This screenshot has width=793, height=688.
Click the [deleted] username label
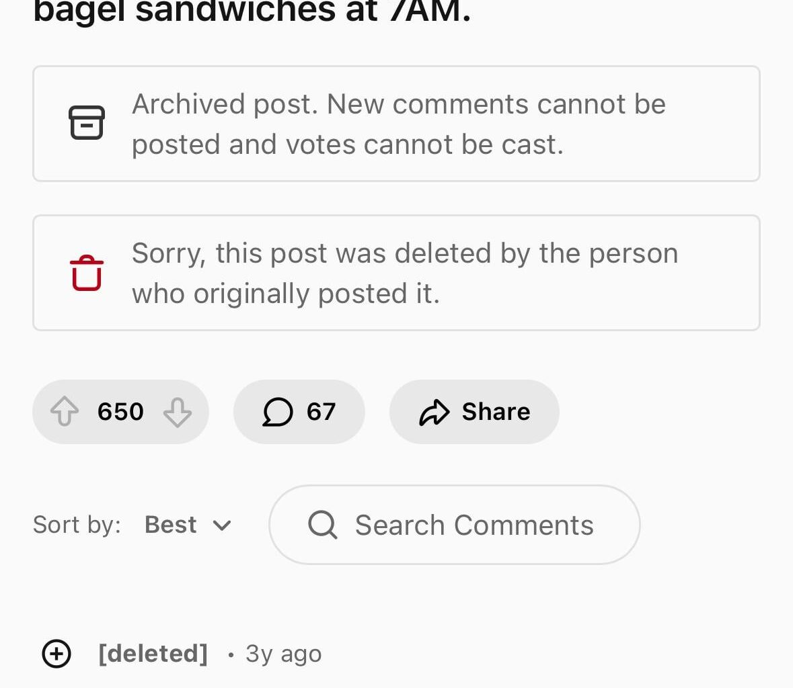153,652
